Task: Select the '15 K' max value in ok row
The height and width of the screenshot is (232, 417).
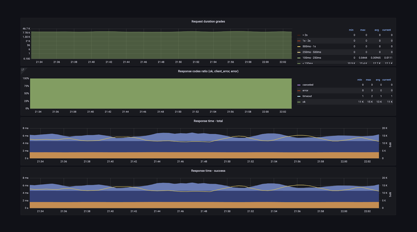Action: pos(370,102)
